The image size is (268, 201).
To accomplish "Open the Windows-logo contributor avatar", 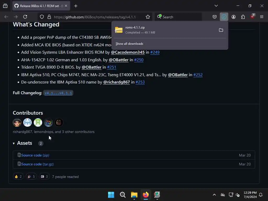I will click(48, 122).
